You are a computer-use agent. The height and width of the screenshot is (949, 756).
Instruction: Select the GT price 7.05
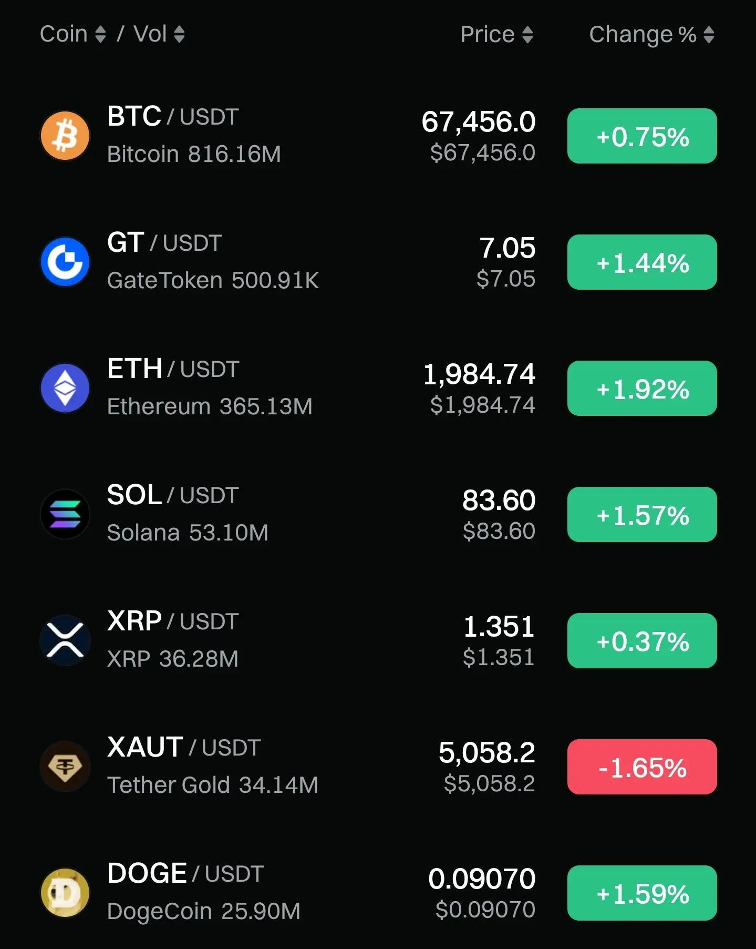507,248
